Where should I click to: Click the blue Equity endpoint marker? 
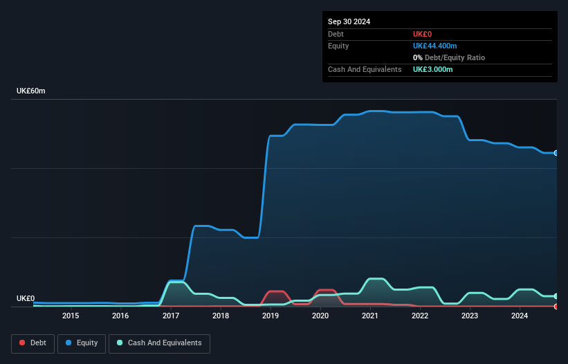click(x=556, y=153)
